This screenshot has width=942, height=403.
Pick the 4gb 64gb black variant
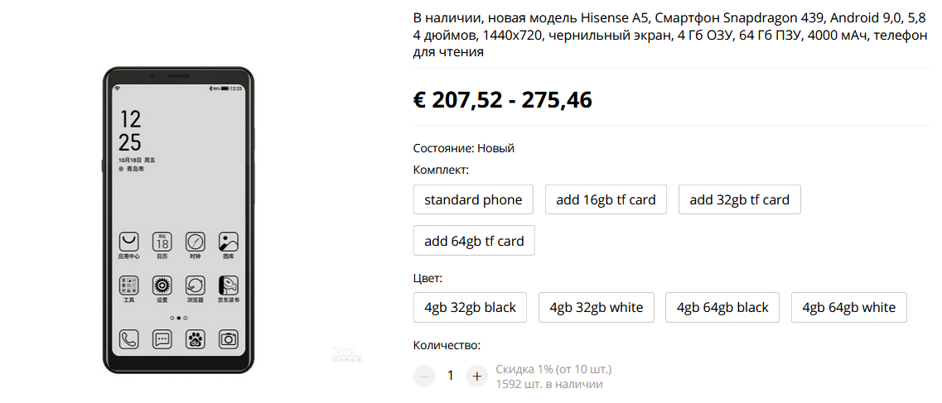click(722, 307)
